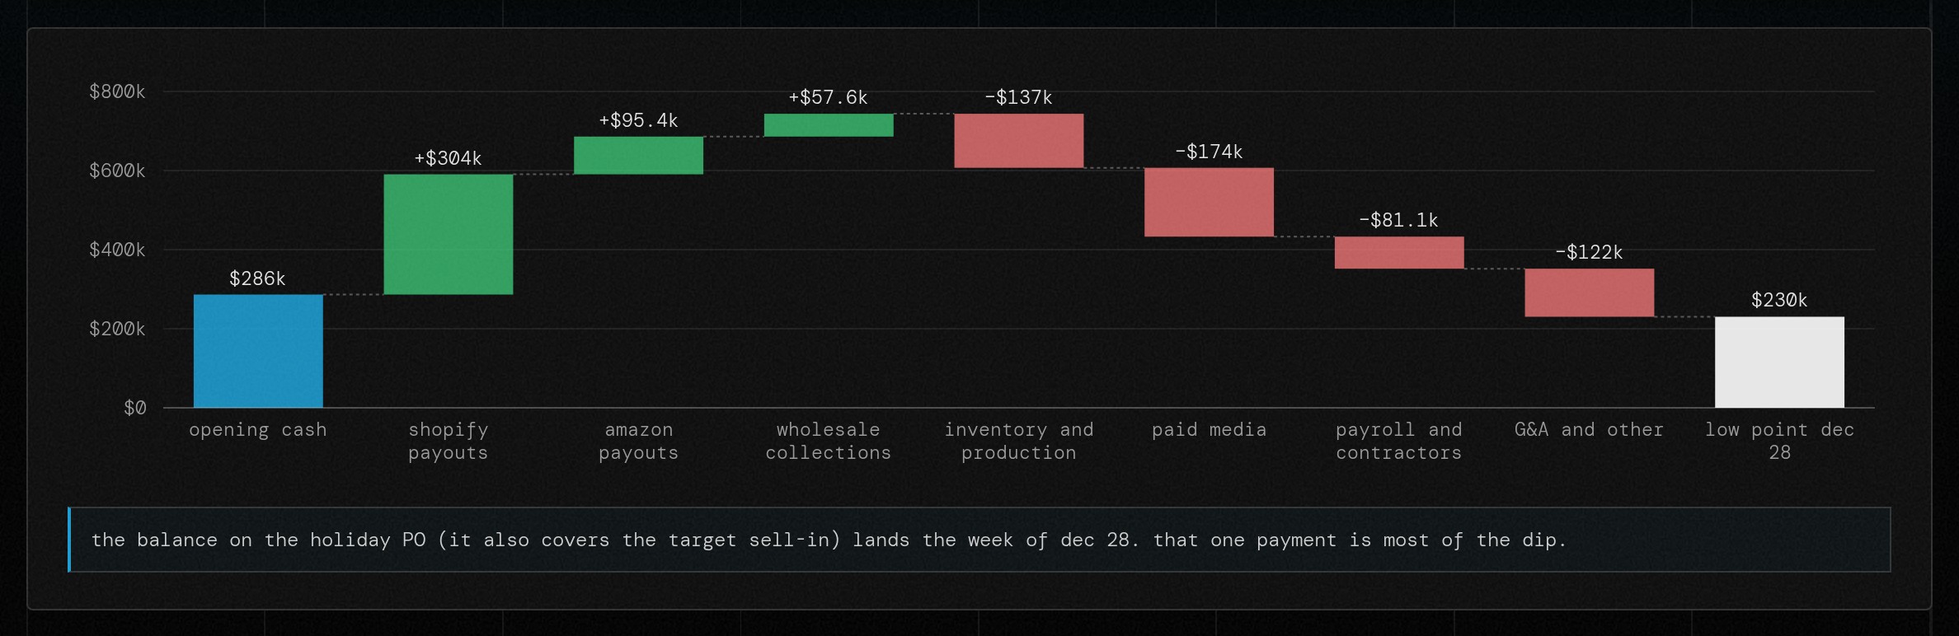The width and height of the screenshot is (1959, 636).
Task: Click the 'opening cash' axis label
Action: 258,429
